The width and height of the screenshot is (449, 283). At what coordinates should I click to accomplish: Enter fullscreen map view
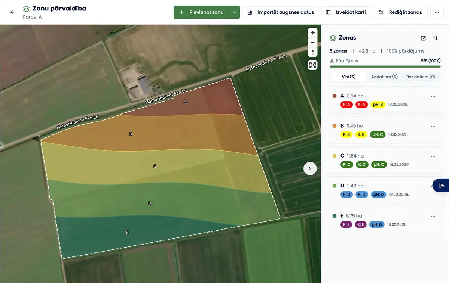[x=312, y=65]
